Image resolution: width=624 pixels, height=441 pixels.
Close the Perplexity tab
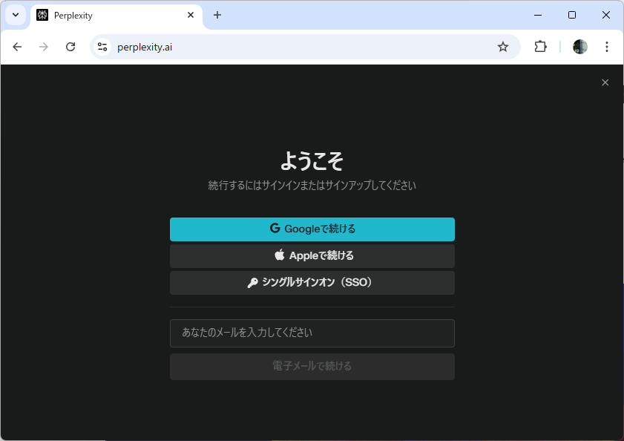(x=191, y=15)
